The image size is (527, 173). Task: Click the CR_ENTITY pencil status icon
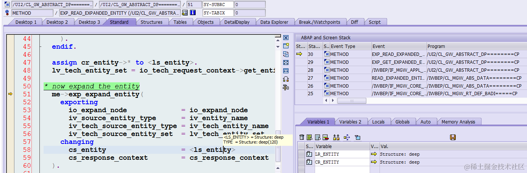point(309,162)
